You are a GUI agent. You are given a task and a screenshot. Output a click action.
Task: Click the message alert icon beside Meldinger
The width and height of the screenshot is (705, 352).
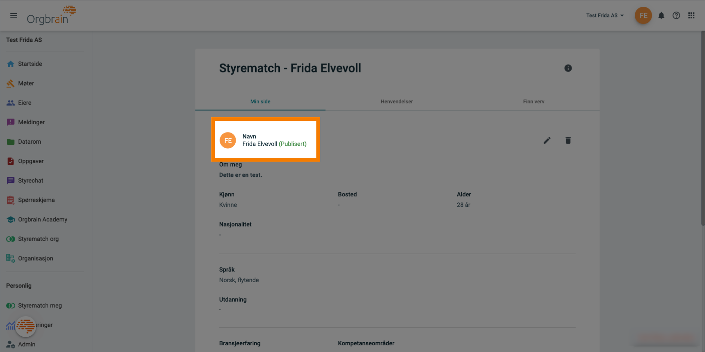(10, 122)
